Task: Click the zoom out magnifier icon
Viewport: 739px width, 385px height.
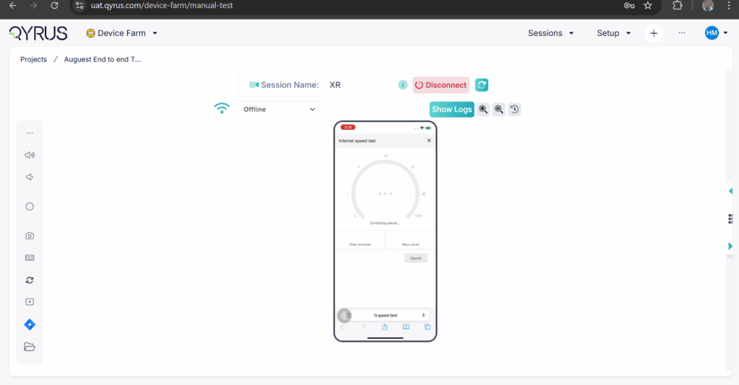Action: (499, 110)
